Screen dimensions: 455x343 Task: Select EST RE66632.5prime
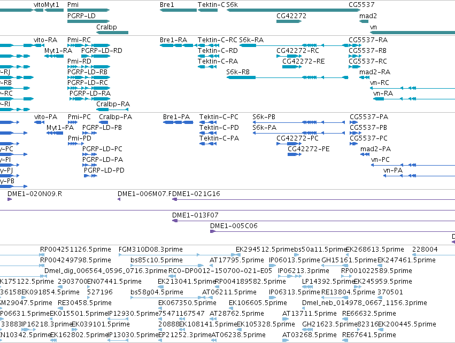[x=369, y=314]
